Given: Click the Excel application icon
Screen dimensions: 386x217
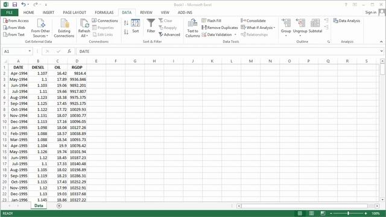Looking at the screenshot, I should pos(6,4).
